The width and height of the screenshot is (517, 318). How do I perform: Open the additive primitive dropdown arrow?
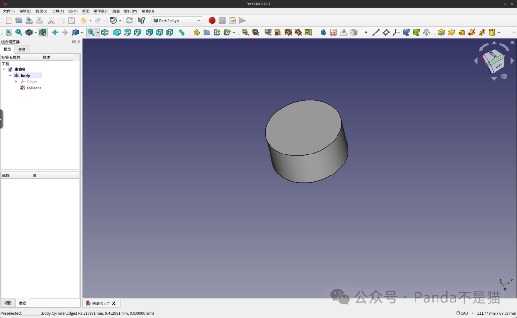point(499,33)
